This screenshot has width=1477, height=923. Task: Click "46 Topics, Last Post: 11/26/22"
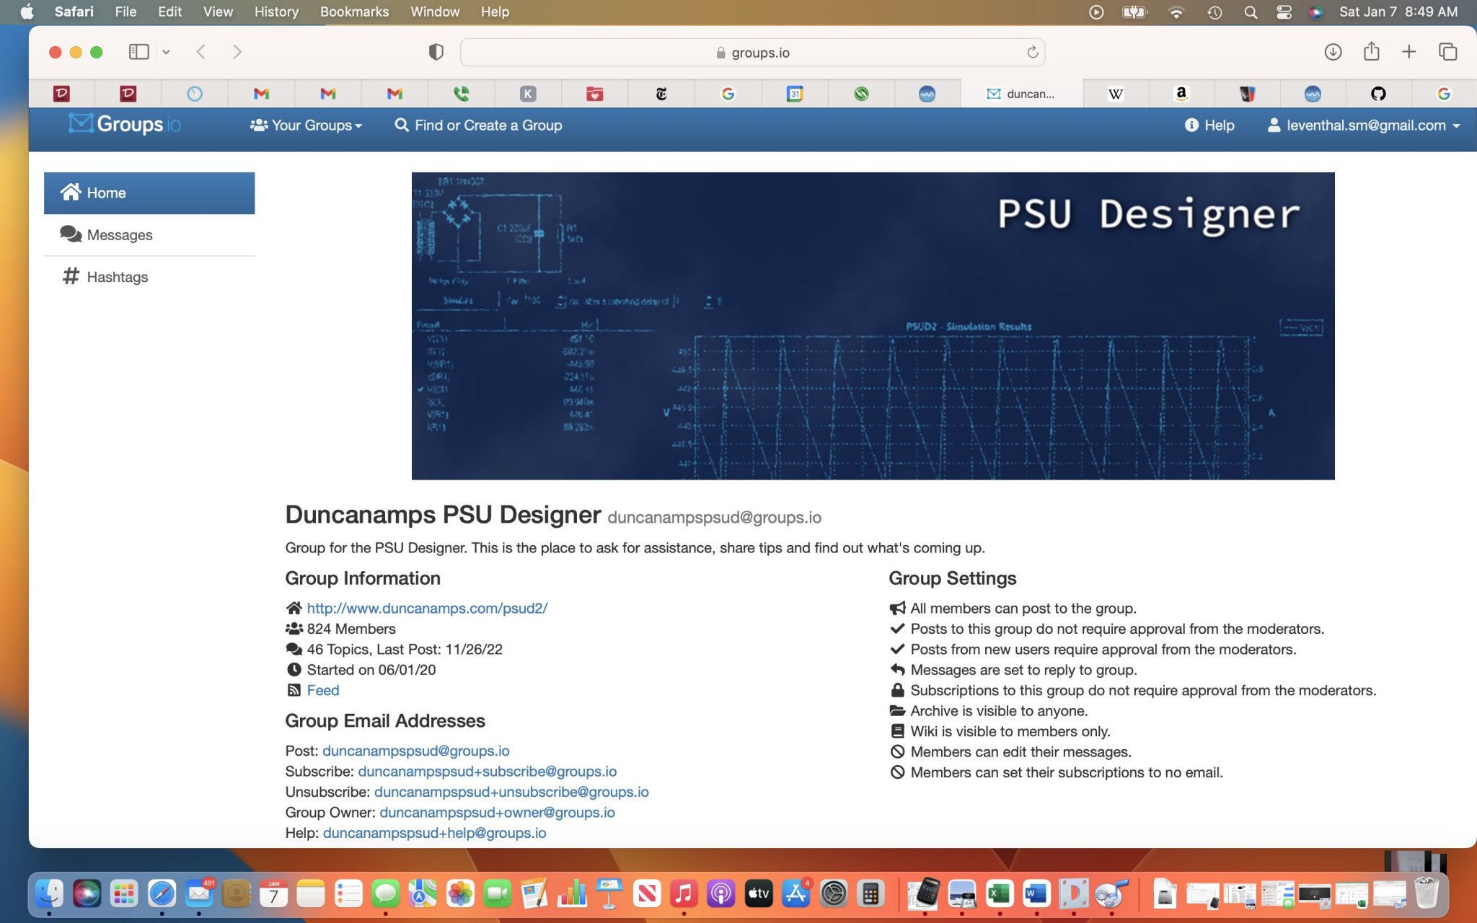click(405, 649)
